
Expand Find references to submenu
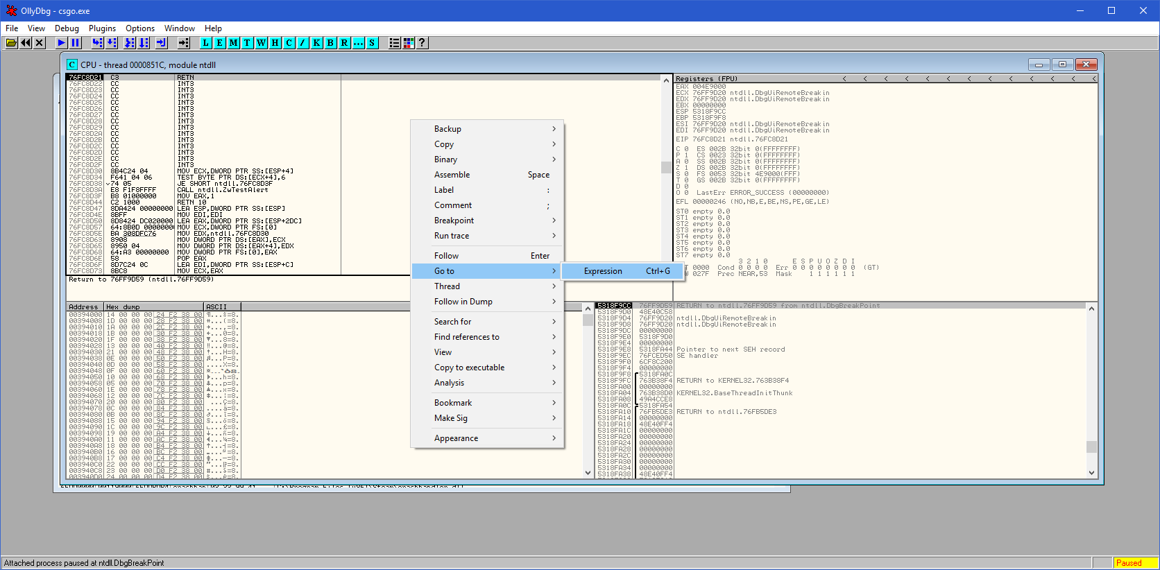(488, 337)
